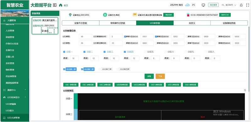Click the green home icon
This screenshot has width=251, height=122.
(61, 5)
